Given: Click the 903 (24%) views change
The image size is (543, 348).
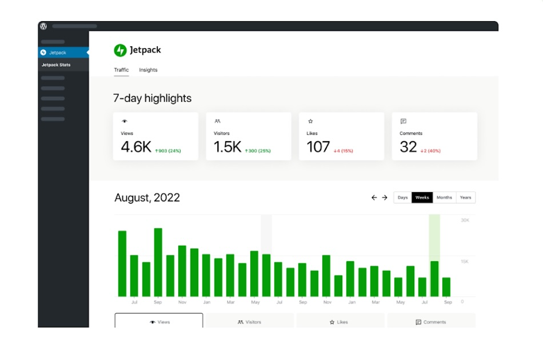Looking at the screenshot, I should pos(168,151).
